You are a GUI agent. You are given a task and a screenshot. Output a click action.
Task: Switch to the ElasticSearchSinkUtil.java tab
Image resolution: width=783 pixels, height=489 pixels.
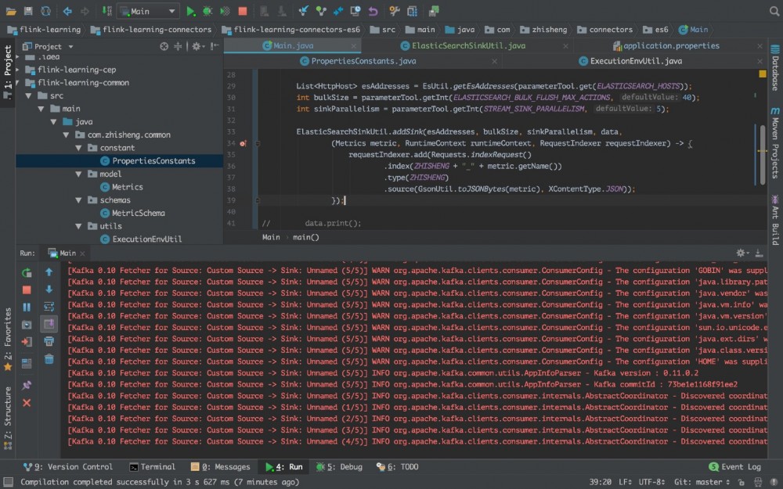(468, 45)
